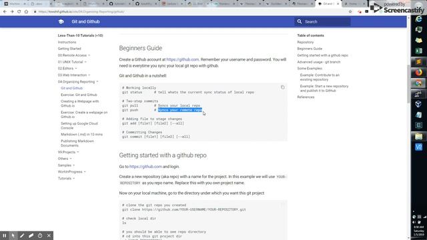
Task: Open Exercise: Create a webpage on Github.io
Action: (x=84, y=115)
